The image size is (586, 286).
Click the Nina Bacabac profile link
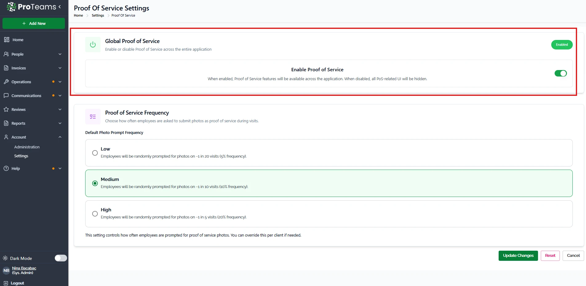click(24, 268)
